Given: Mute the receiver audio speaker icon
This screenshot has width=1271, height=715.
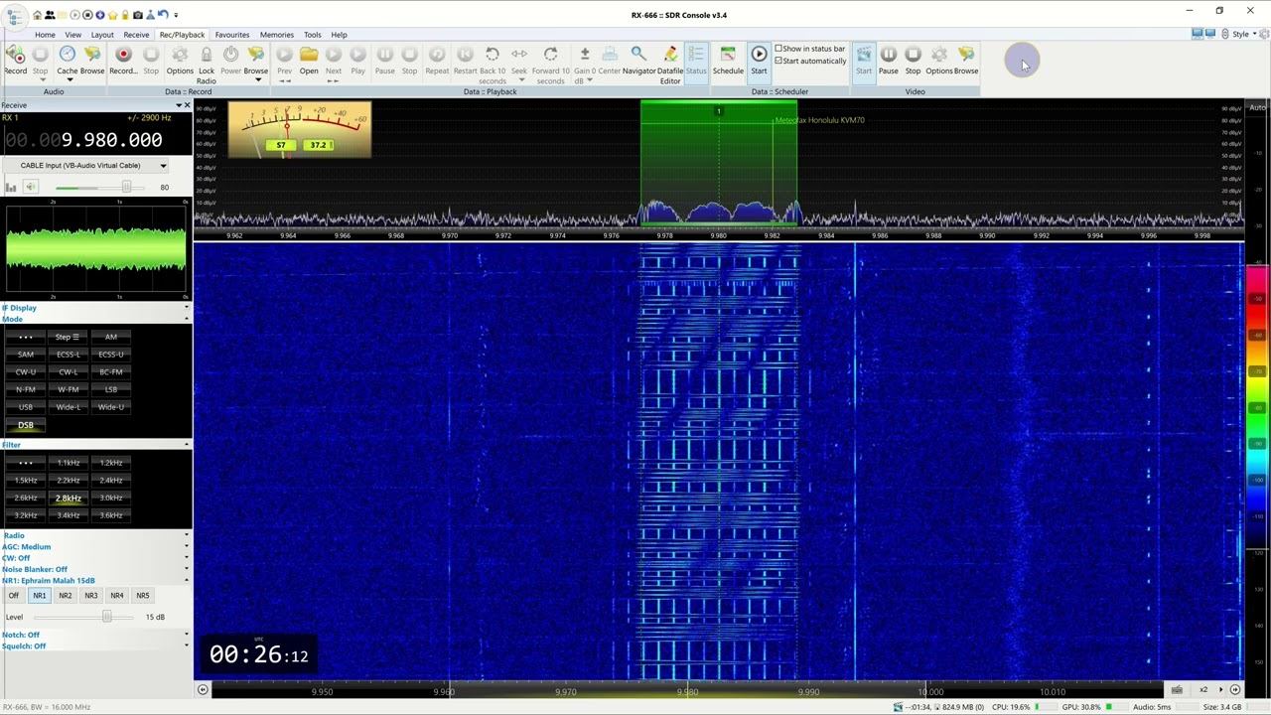Looking at the screenshot, I should pos(31,187).
